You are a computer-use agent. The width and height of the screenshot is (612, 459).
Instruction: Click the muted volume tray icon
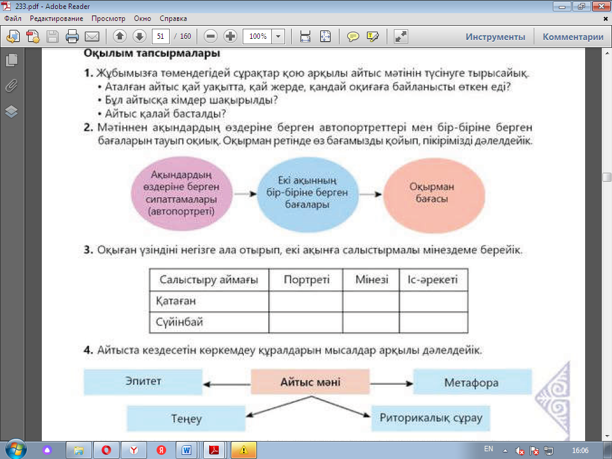pyautogui.click(x=519, y=451)
